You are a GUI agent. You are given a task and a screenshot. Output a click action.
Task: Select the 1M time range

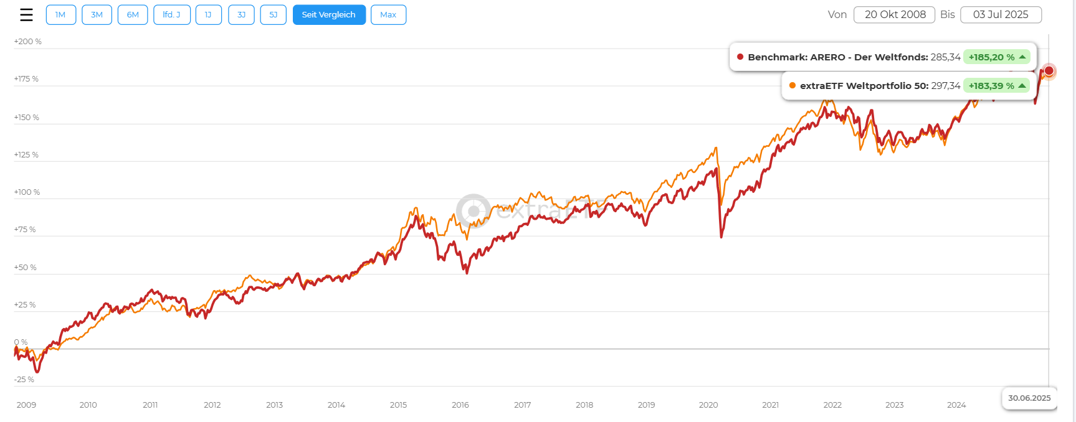click(60, 15)
